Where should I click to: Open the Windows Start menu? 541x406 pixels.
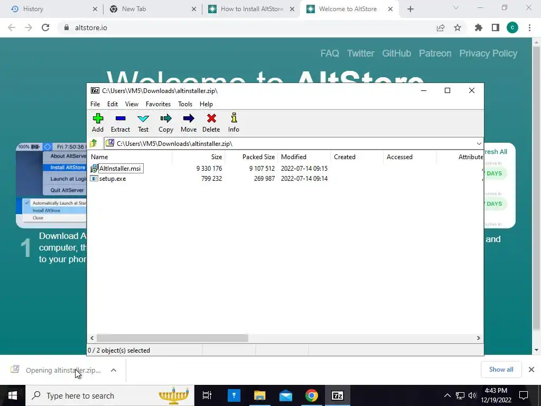tap(13, 395)
